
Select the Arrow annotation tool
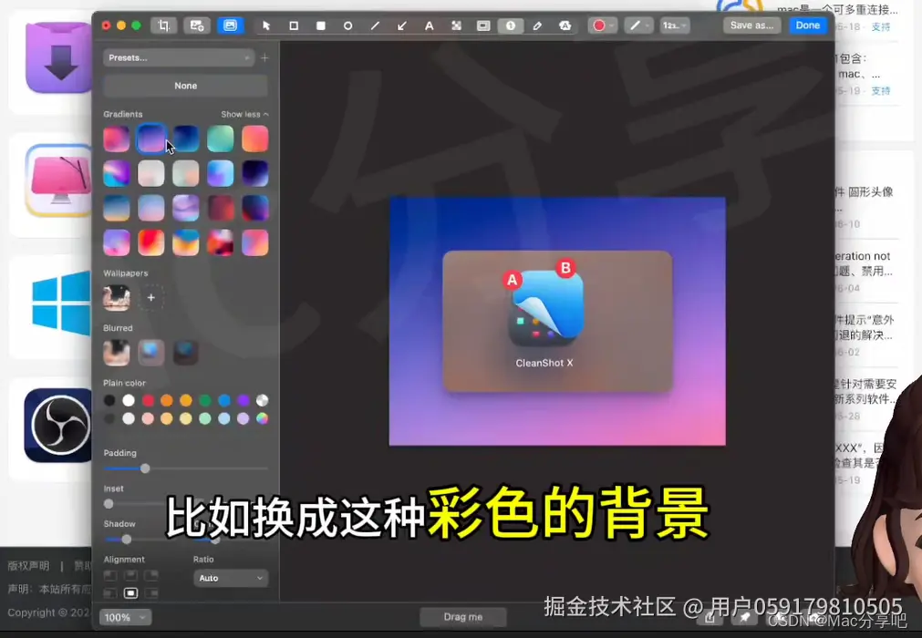(x=402, y=26)
